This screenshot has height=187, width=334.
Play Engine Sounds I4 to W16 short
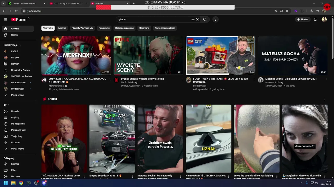(x=112, y=139)
